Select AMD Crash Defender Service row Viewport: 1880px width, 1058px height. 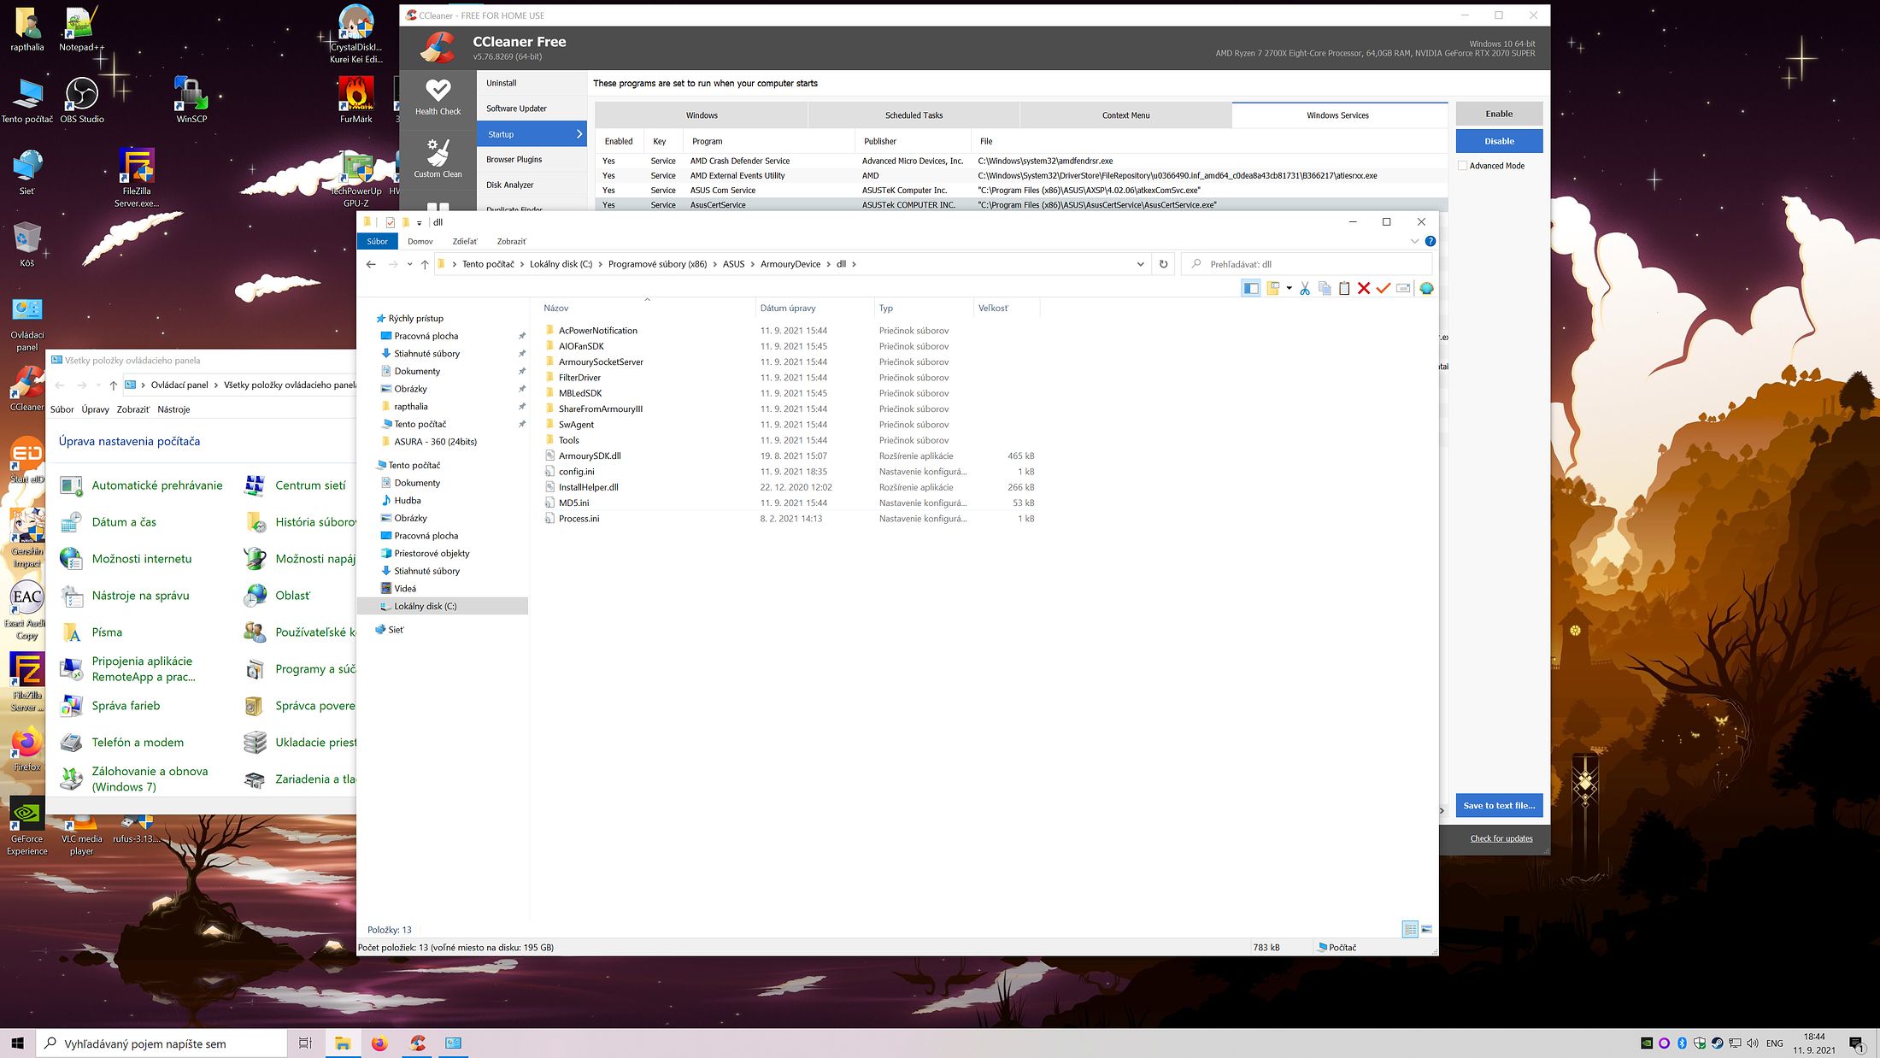click(1021, 161)
